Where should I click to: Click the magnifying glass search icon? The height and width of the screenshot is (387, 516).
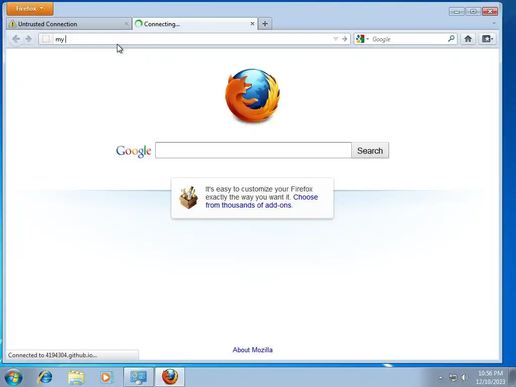coord(451,39)
